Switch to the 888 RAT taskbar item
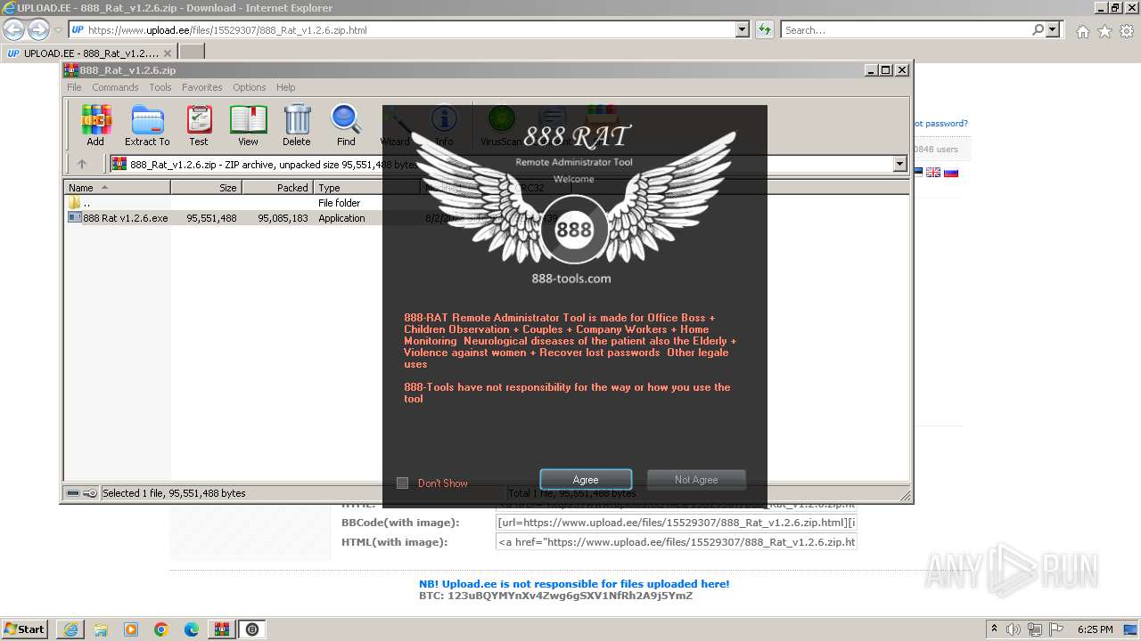Image resolution: width=1141 pixels, height=641 pixels. [253, 629]
